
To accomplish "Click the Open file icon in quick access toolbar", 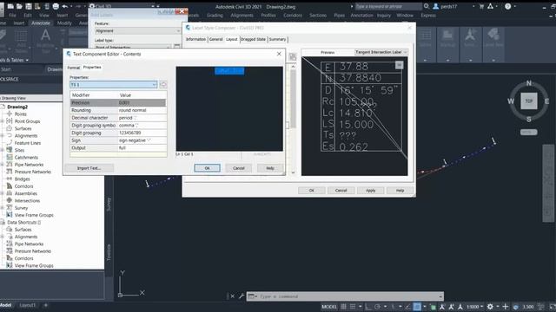I will (19, 6).
